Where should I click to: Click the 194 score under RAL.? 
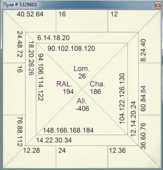69,92
